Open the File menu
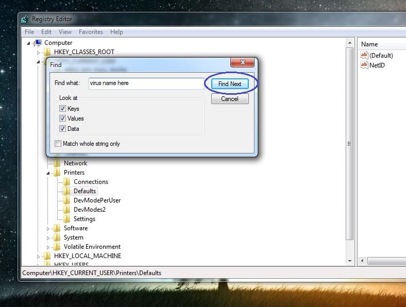406x307 pixels. coord(29,32)
